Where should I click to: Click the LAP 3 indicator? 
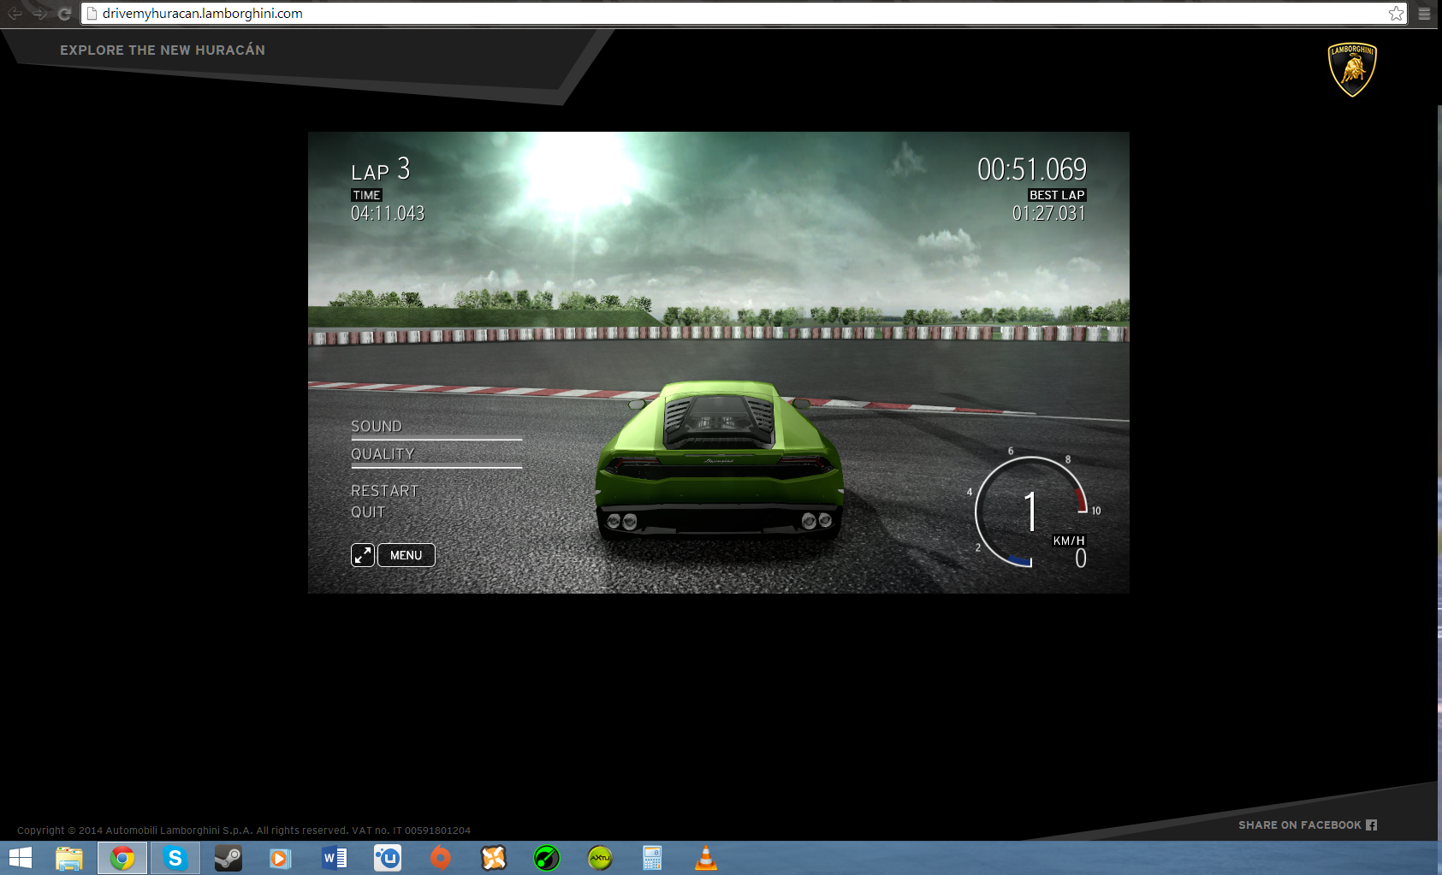click(x=381, y=169)
